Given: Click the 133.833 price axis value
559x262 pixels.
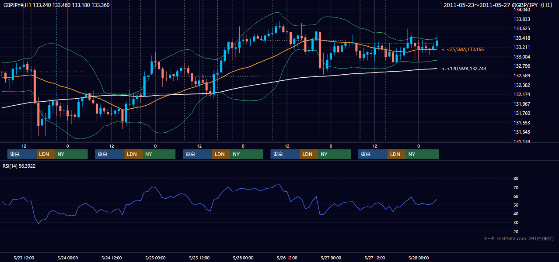Looking at the screenshot, I should tap(522, 19).
